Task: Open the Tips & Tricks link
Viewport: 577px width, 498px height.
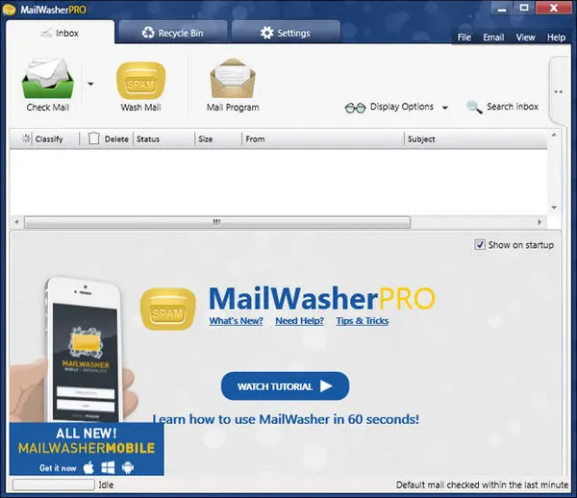Action: [363, 321]
